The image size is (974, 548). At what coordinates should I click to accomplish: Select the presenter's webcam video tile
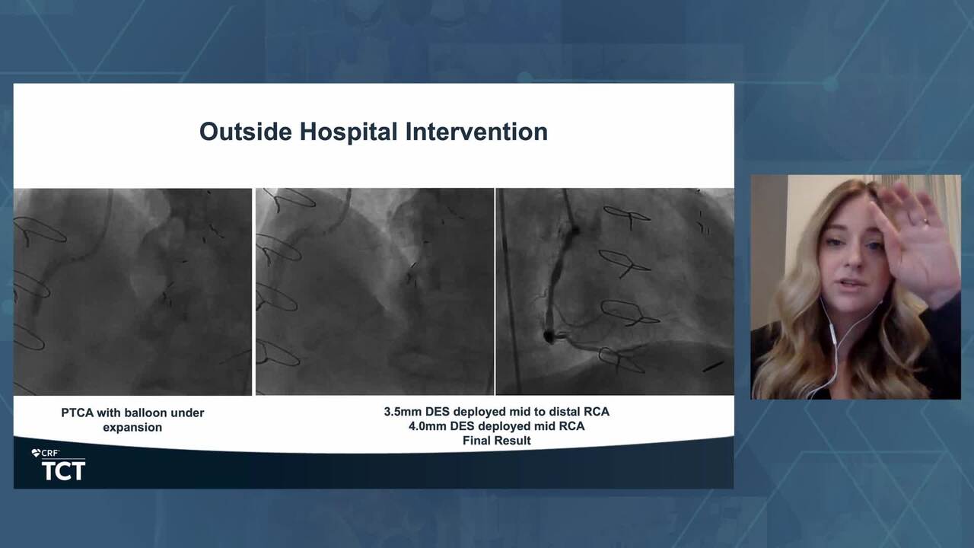point(855,287)
